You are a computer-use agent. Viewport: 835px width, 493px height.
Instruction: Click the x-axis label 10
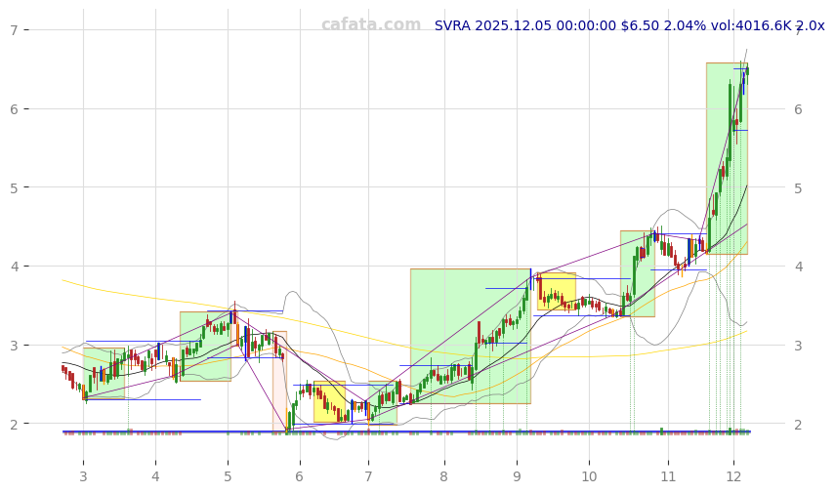pyautogui.click(x=589, y=476)
